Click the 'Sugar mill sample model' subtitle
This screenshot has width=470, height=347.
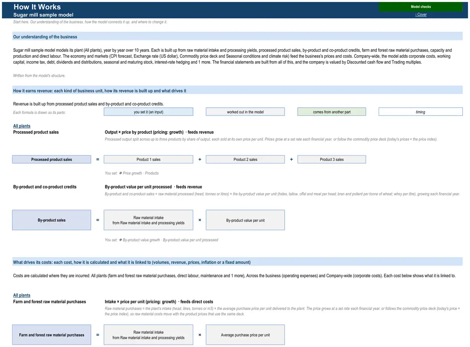(x=43, y=15)
